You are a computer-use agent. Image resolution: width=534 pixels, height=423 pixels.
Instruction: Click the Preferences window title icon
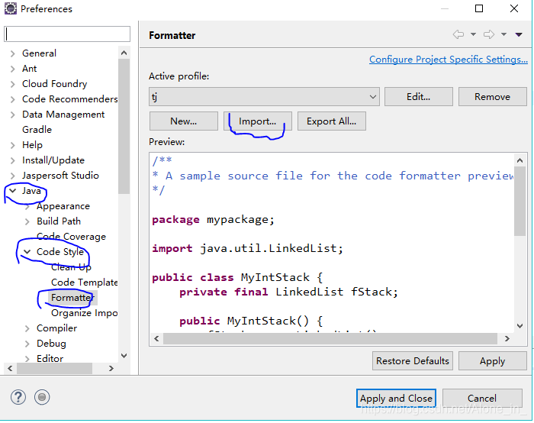[x=10, y=8]
